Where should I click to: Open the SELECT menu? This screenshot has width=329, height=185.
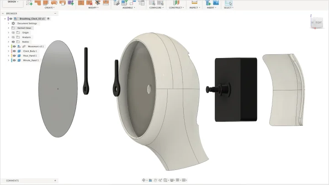click(x=228, y=8)
